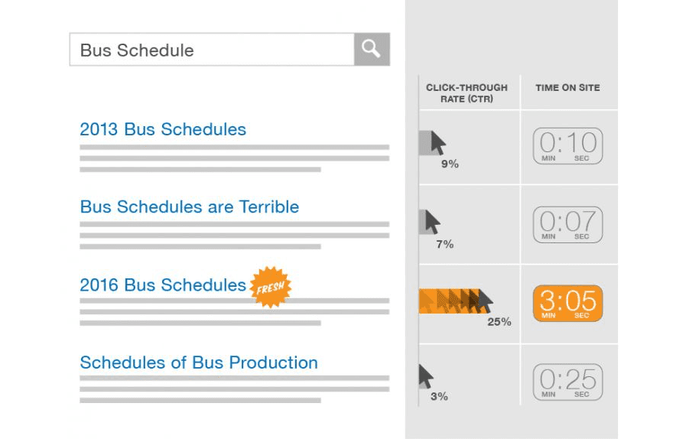
Task: Click the Click-Through Rate (CTR) column header
Action: (466, 93)
